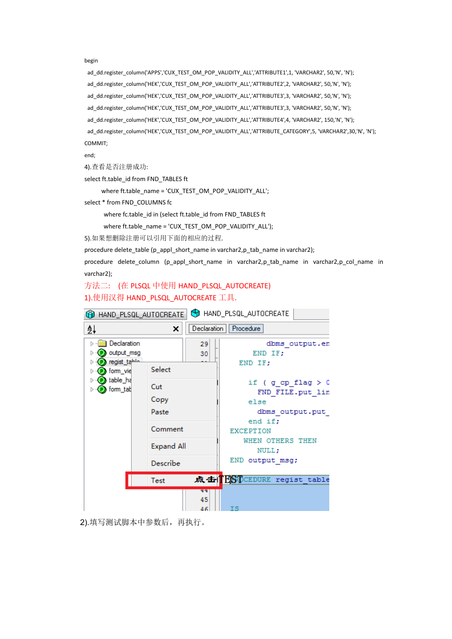Click the 'end if;' code line
This screenshot has height=639, width=452.
[264, 421]
